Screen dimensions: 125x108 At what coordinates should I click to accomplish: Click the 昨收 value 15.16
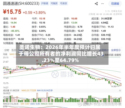pyautogui.click(x=42, y=23)
